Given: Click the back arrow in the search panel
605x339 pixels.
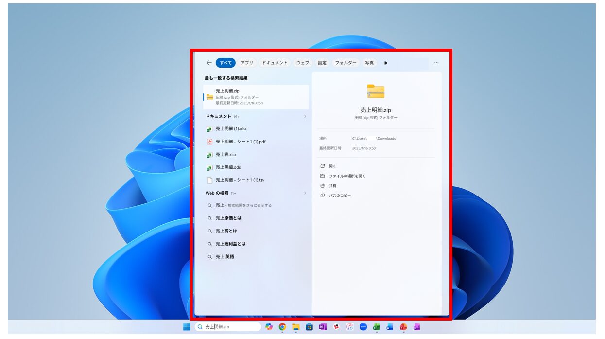Looking at the screenshot, I should 209,62.
